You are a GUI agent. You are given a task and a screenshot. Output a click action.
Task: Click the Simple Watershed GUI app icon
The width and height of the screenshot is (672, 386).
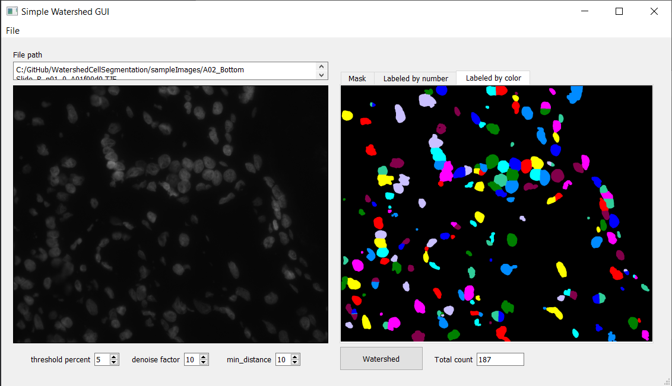coord(12,11)
